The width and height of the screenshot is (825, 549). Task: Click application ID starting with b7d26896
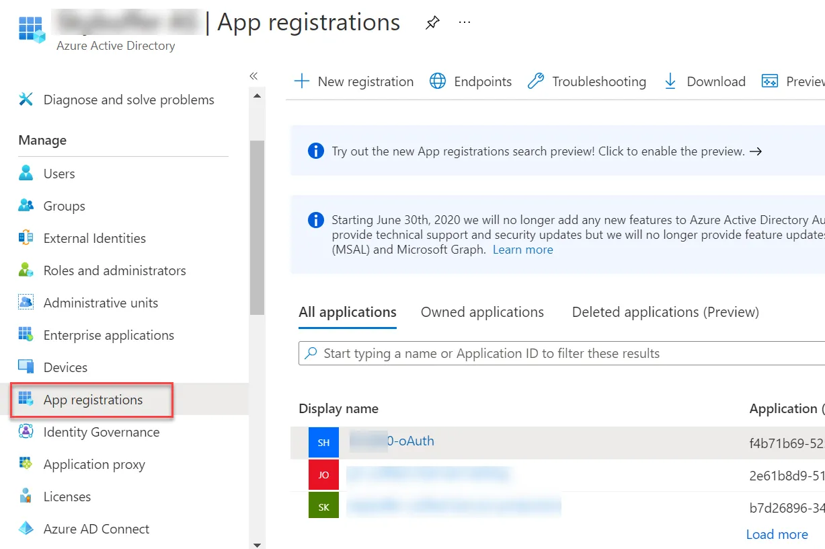[x=787, y=507]
